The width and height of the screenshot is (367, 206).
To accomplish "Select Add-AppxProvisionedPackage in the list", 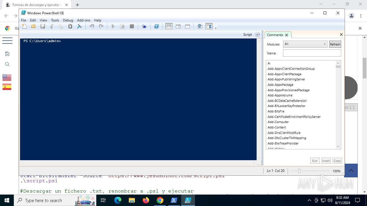I will click(x=301, y=90).
